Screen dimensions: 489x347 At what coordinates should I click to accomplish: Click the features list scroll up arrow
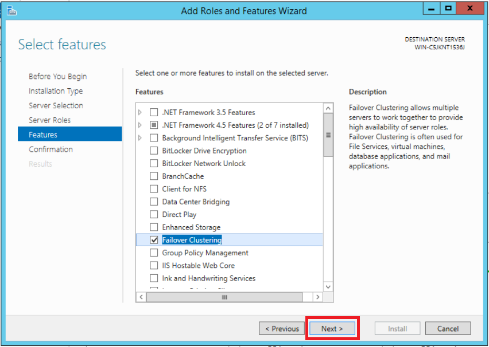tap(328, 108)
